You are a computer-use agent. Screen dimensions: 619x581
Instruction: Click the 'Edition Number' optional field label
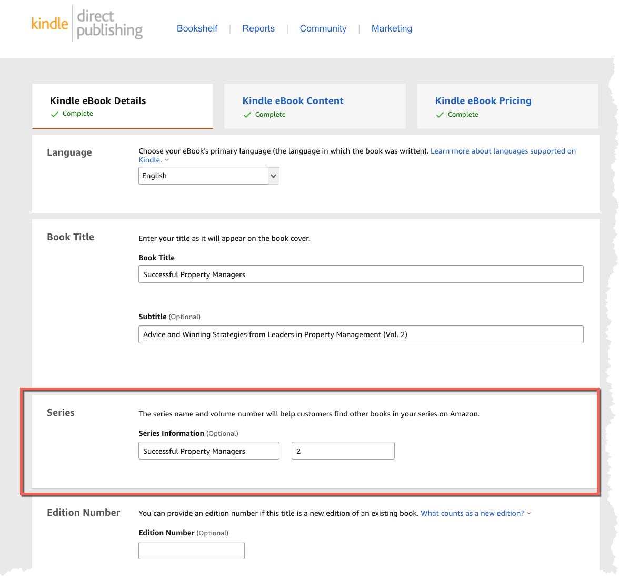(x=183, y=533)
